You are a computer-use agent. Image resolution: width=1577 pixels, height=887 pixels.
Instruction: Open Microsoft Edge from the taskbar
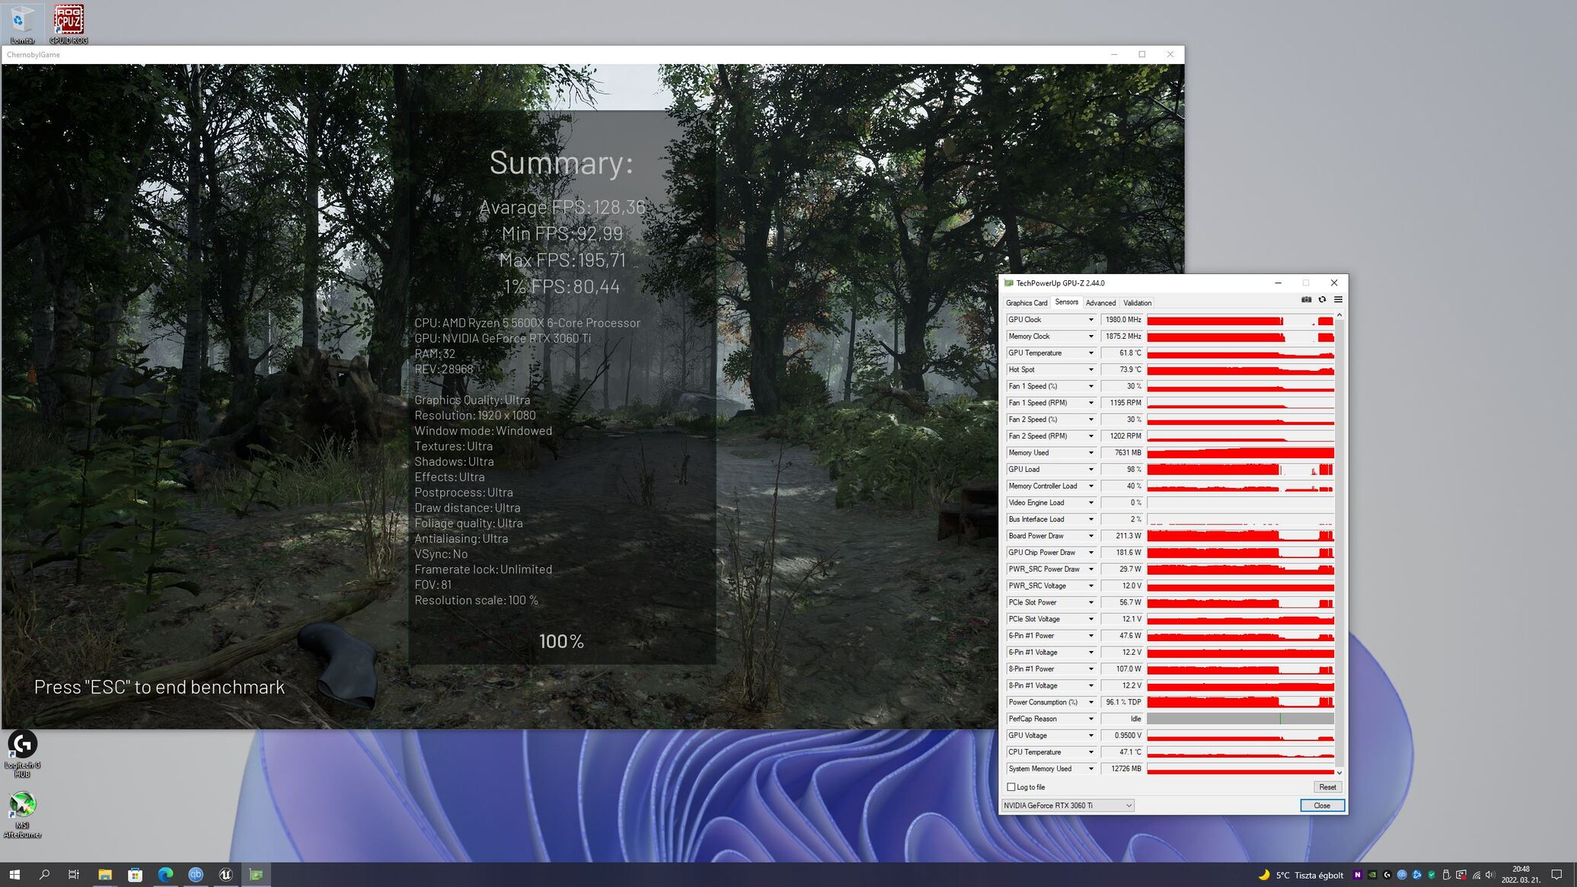click(165, 875)
